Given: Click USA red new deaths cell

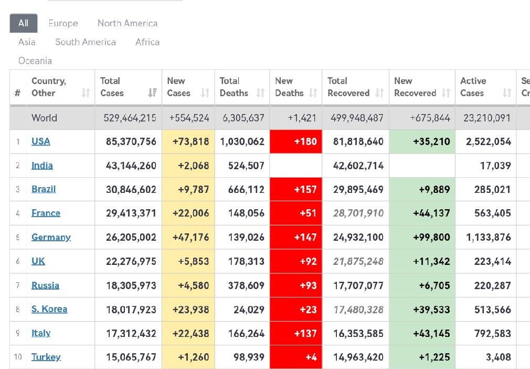Looking at the screenshot, I should tap(296, 141).
